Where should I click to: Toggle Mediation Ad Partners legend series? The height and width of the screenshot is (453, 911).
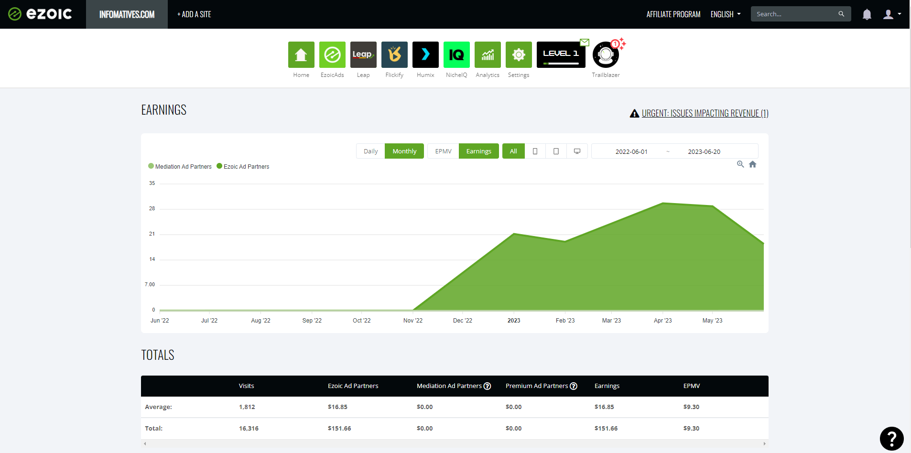point(180,166)
